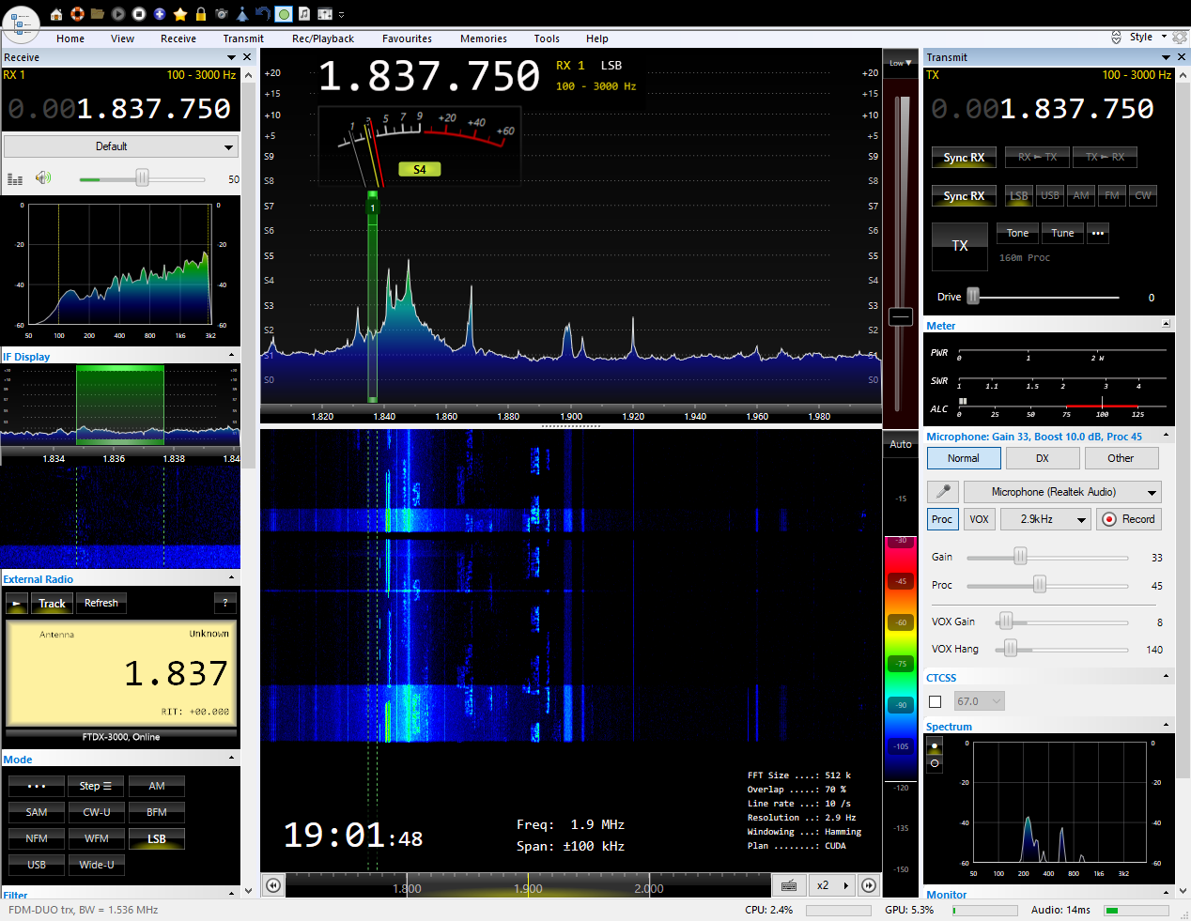Click the padlock lock icon
This screenshot has width=1191, height=921.
point(201,14)
